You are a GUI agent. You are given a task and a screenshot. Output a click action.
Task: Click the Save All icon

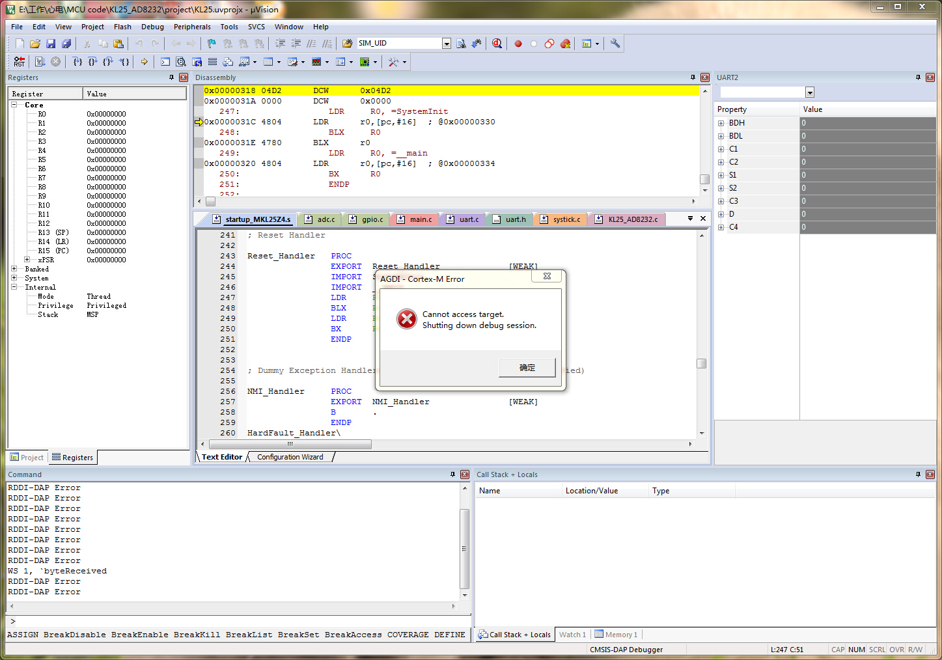point(66,44)
